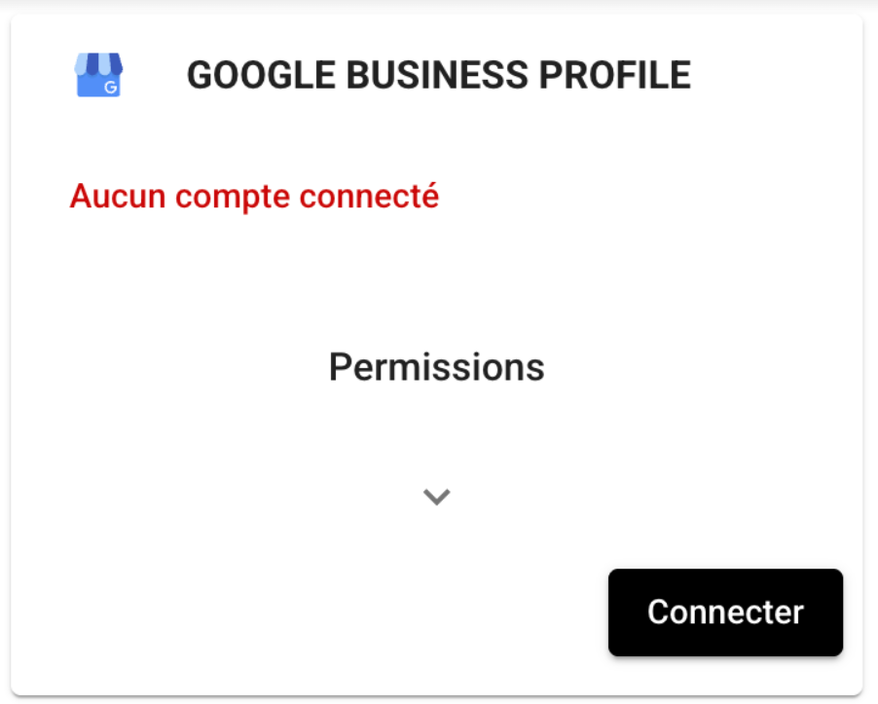The image size is (878, 704).
Task: Click the GOOGLE BUSINESS PROFILE heading
Action: pyautogui.click(x=438, y=75)
